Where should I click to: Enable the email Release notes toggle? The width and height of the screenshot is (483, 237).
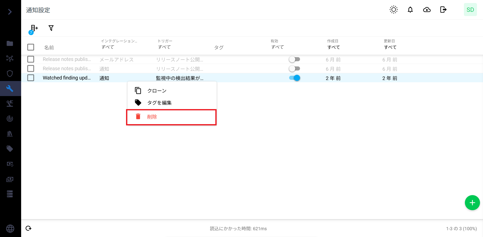[294, 59]
